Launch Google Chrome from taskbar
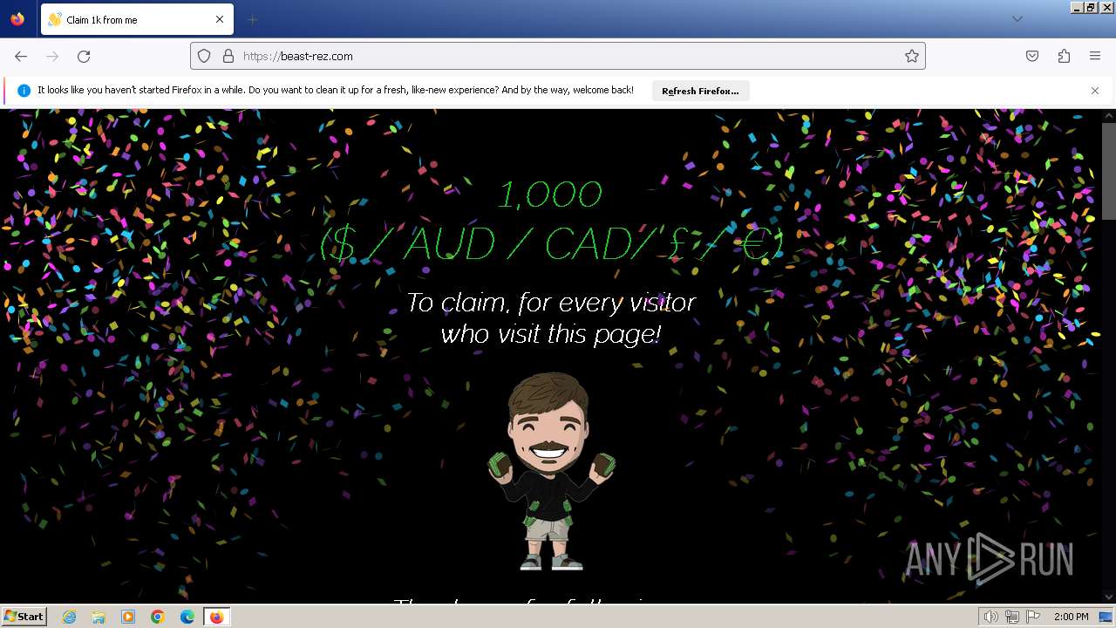 click(158, 617)
